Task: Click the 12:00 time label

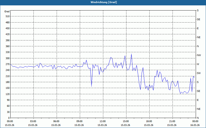Action: pos(103,121)
